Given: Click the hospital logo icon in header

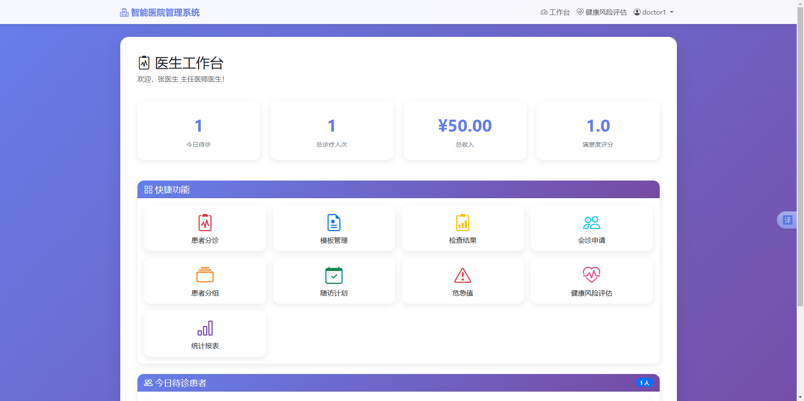Looking at the screenshot, I should [x=124, y=12].
